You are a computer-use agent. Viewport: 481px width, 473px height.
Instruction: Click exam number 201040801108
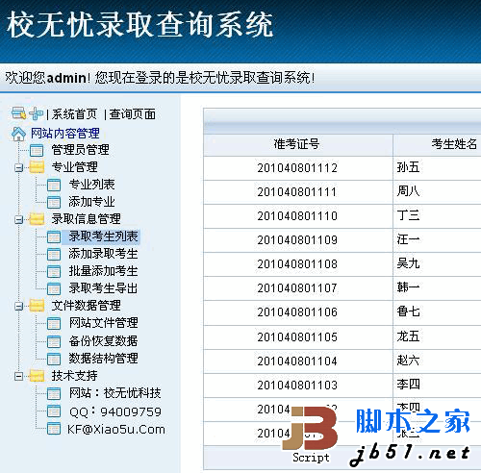pos(297,264)
